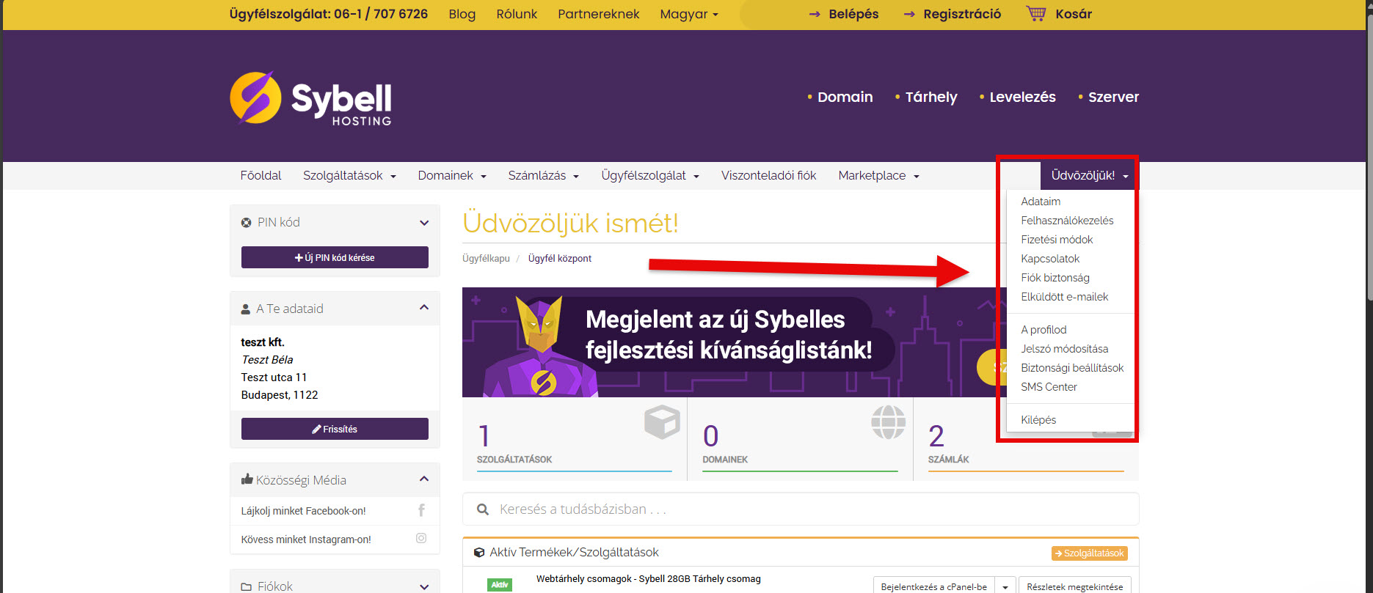
Task: Open the Számlázás menu
Action: pos(543,176)
